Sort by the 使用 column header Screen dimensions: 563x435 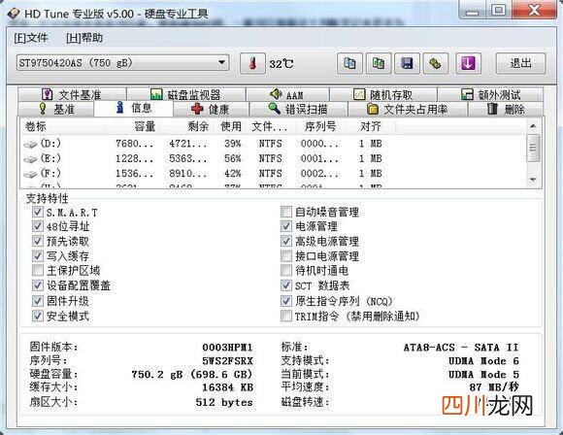[231, 126]
